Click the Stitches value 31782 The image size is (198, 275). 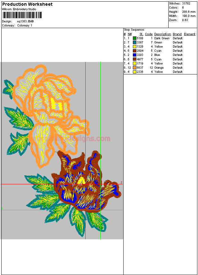(186, 4)
